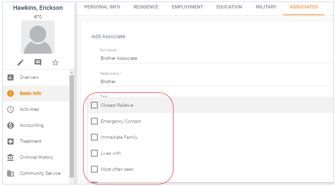Toggle the star favorite icon

[x=55, y=62]
